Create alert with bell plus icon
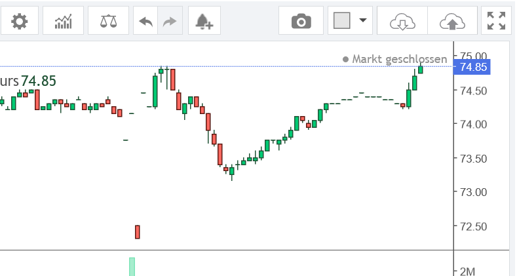 (204, 22)
